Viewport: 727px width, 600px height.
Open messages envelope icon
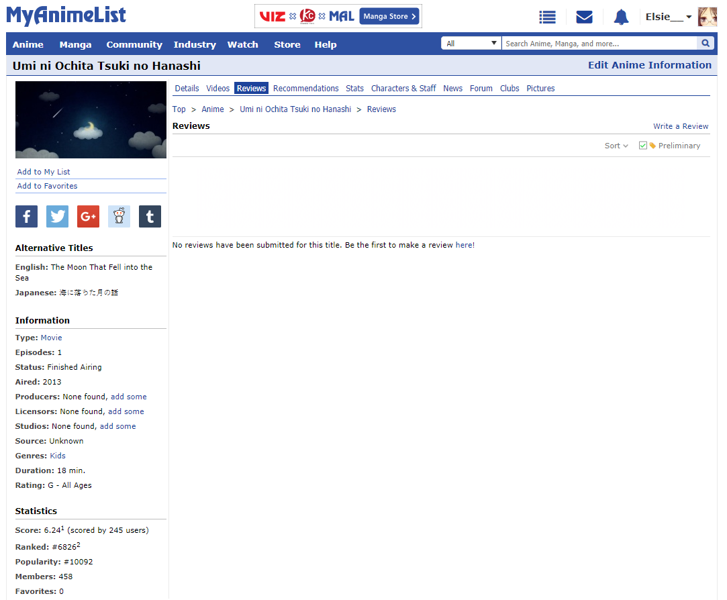point(584,17)
